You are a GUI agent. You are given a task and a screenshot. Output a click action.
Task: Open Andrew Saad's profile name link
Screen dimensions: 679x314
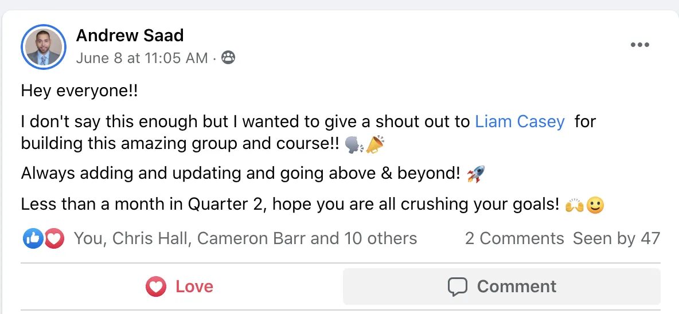[130, 36]
